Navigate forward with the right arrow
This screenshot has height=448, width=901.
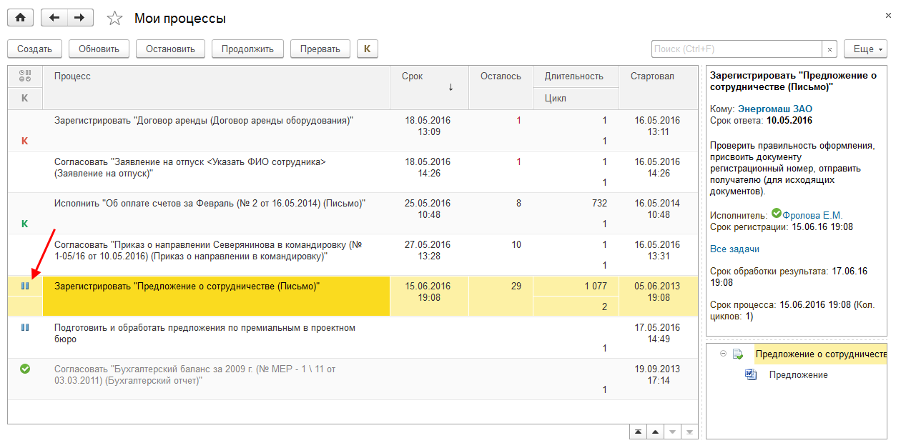pos(79,18)
